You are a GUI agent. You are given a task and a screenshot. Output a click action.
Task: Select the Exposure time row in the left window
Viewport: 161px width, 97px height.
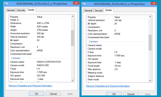tap(40, 72)
